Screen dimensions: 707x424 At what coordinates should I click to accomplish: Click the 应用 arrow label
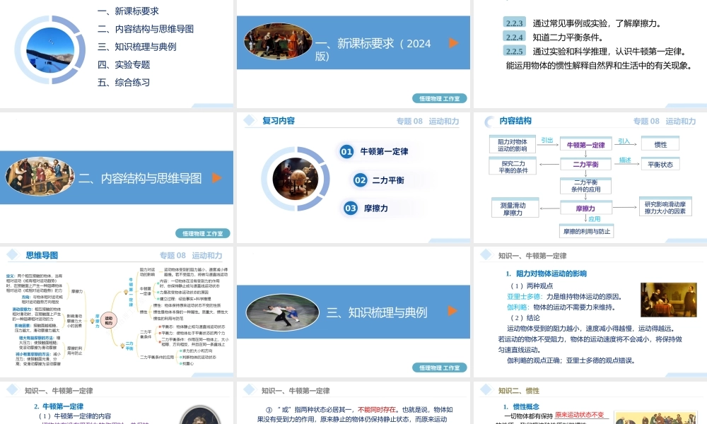tap(595, 219)
